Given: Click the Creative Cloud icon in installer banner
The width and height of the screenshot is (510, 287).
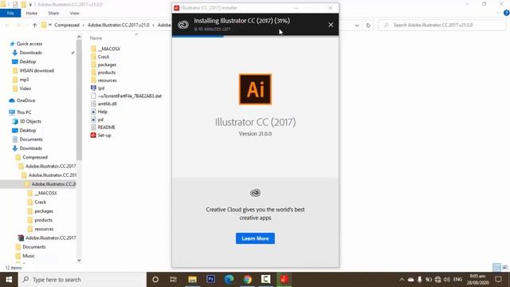Looking at the screenshot, I should coord(183,25).
